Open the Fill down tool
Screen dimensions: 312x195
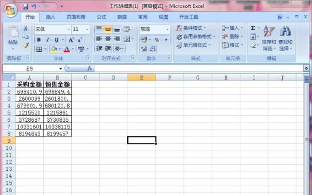pyautogui.click(x=253, y=37)
